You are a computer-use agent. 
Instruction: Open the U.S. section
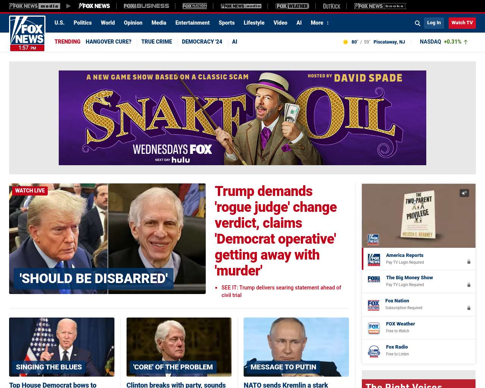click(59, 23)
